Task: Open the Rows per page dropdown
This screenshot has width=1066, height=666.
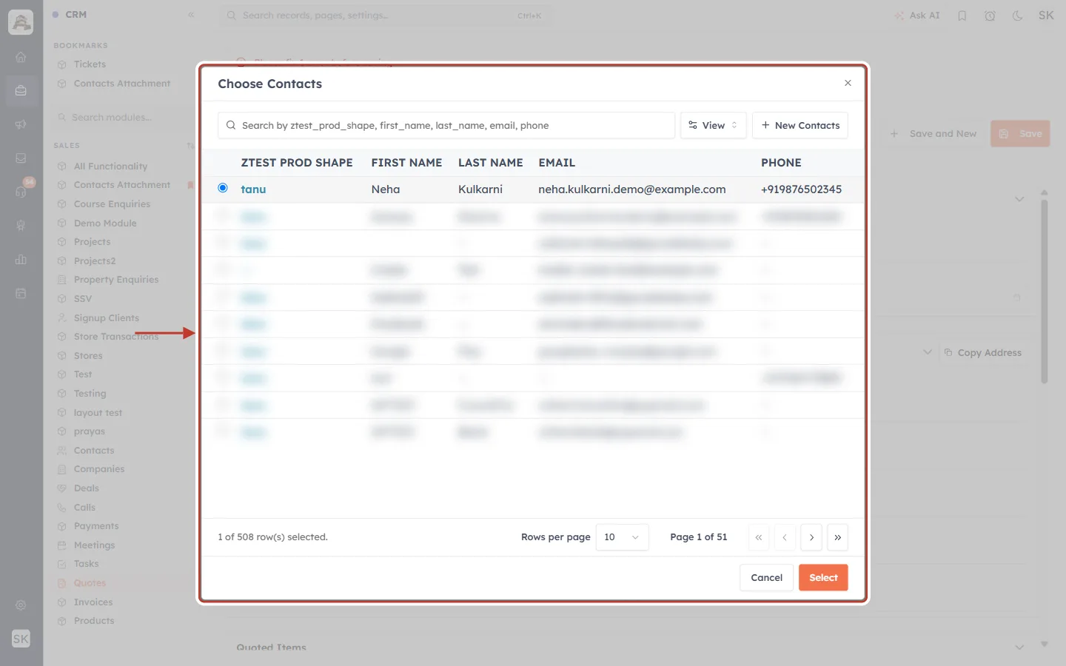Action: [x=622, y=537]
